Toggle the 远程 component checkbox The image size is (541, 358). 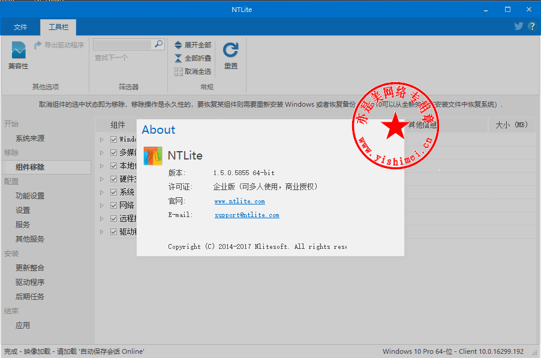click(x=113, y=218)
